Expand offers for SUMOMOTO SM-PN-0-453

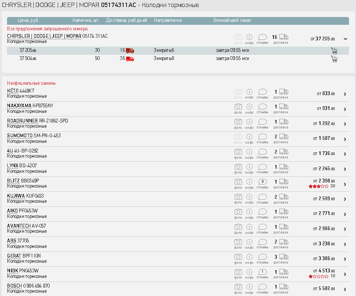click(345, 139)
